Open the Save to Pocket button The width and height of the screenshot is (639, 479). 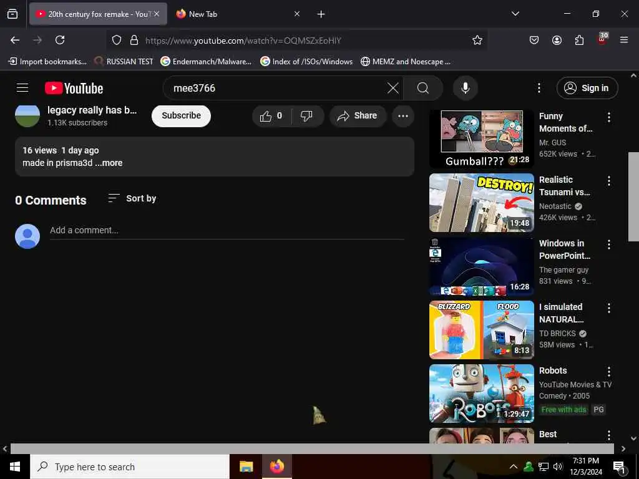[534, 40]
